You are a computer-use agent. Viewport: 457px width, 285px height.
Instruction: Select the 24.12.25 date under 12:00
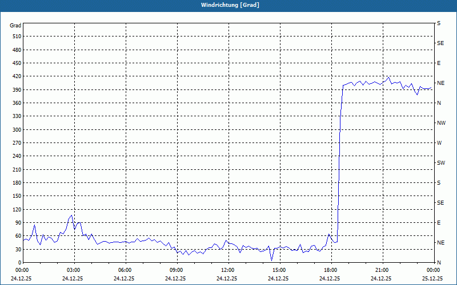click(227, 278)
